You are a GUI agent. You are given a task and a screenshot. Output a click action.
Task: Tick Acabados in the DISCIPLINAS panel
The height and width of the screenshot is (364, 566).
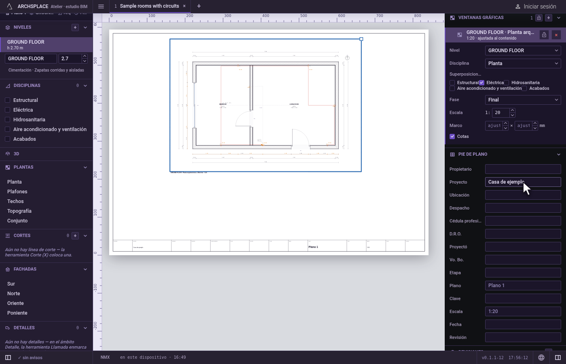click(x=7, y=139)
